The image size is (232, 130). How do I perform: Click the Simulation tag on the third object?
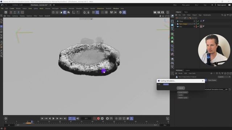click(201, 26)
